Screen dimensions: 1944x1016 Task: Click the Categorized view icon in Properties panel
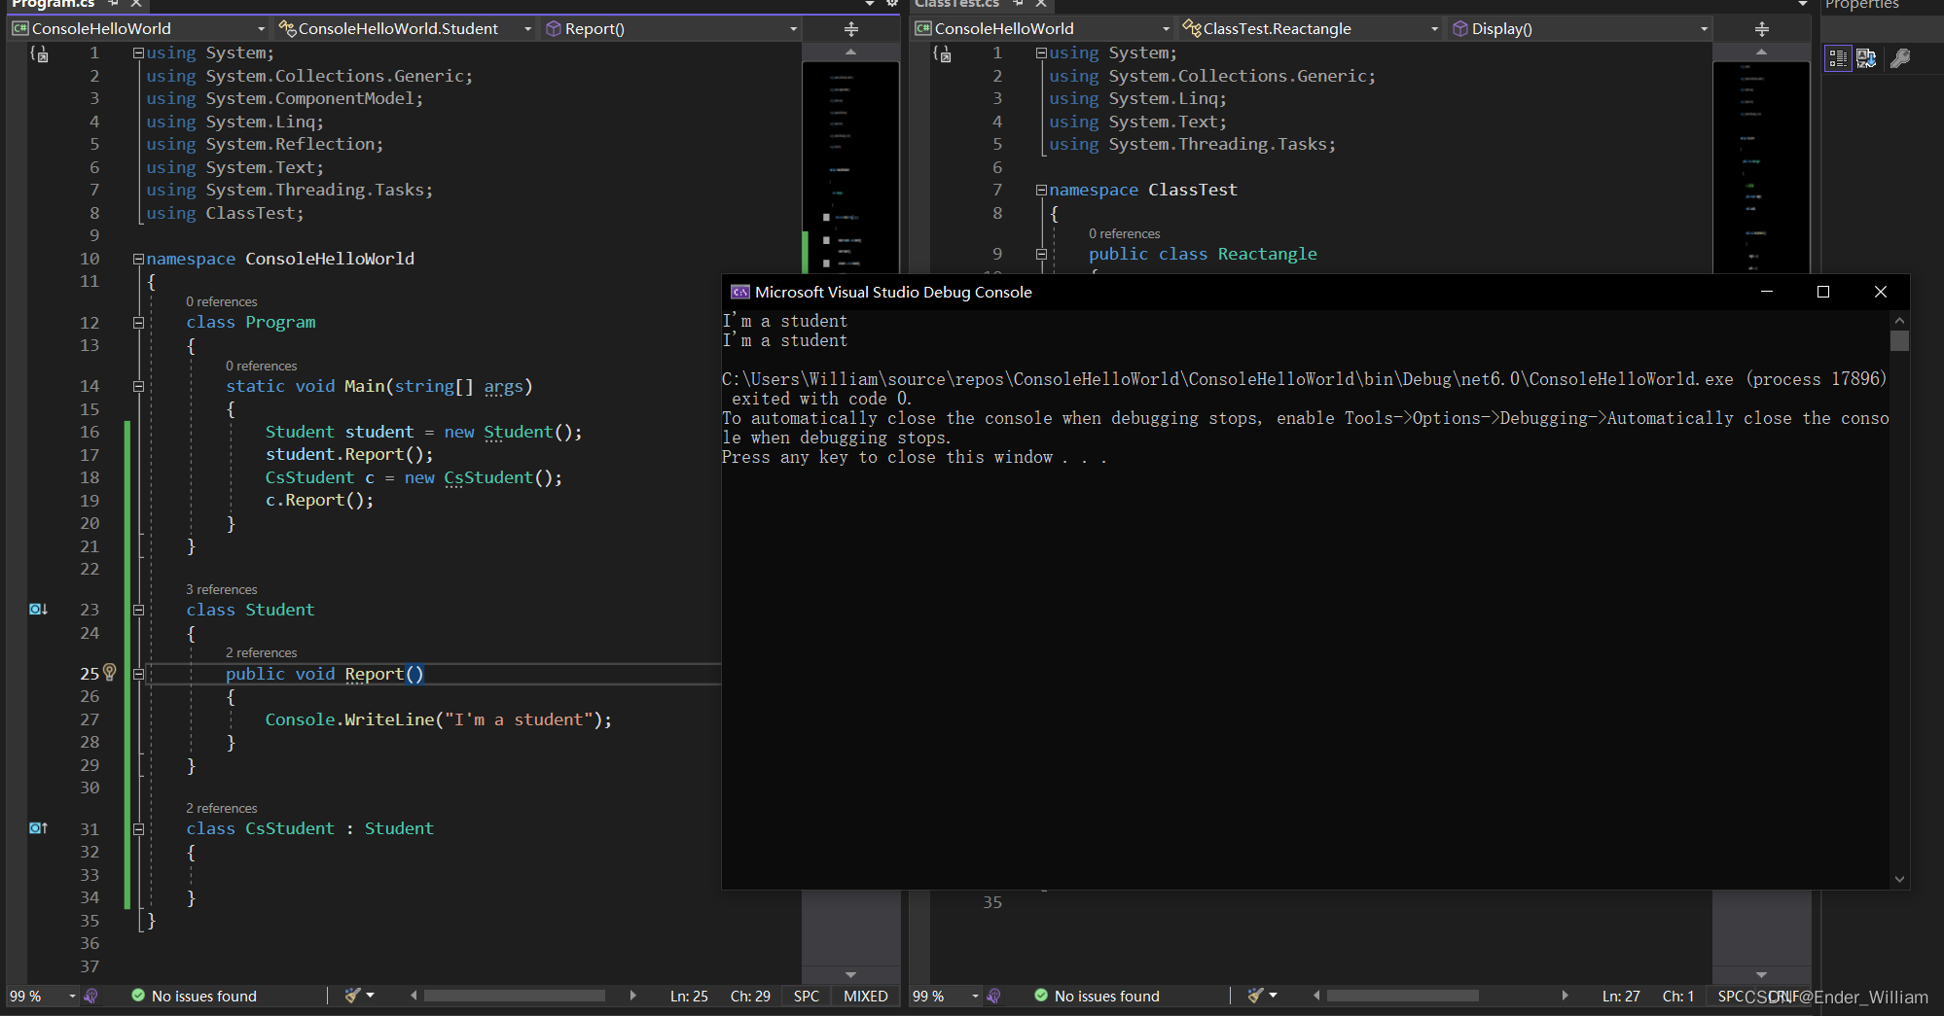coord(1837,58)
